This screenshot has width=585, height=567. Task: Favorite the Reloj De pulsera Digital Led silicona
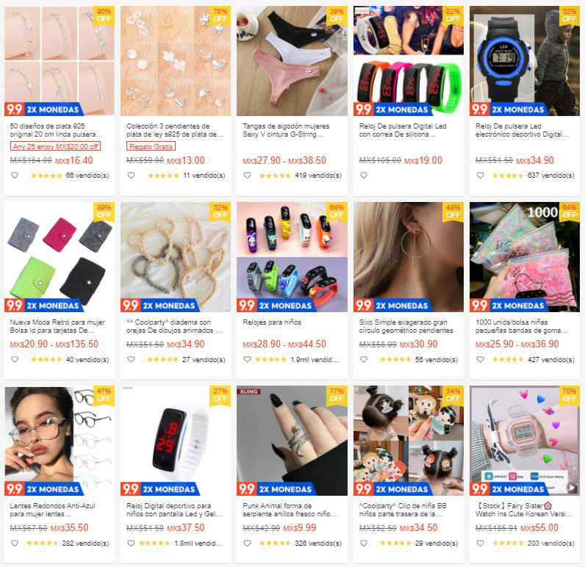[x=364, y=176]
